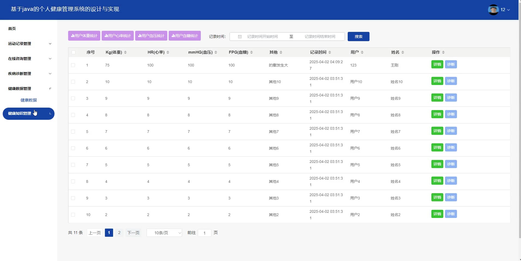Sort by the Kg weight column arrows
521x261 pixels.
(125, 52)
